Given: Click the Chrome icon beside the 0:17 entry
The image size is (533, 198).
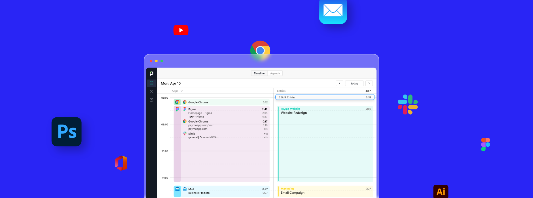Looking at the screenshot, I should coord(185,121).
